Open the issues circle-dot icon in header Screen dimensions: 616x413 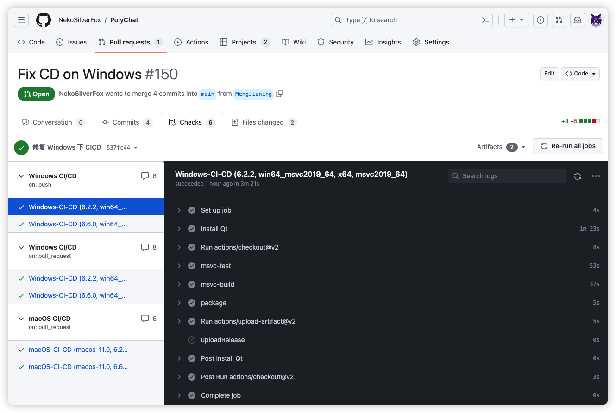[541, 20]
